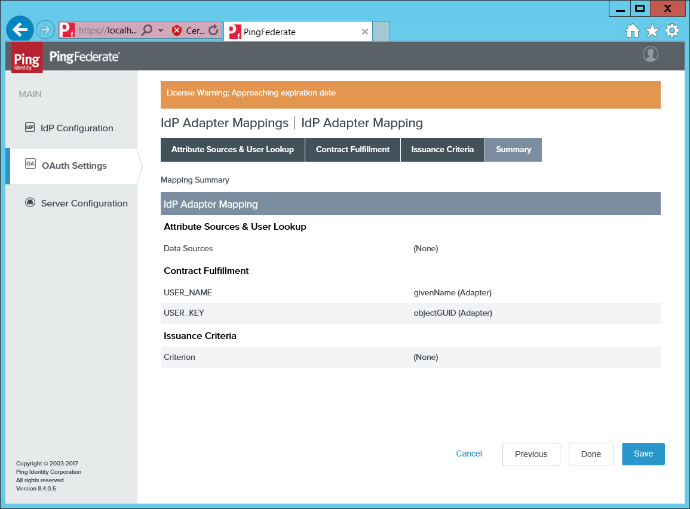Minimize the browser window

coord(620,8)
